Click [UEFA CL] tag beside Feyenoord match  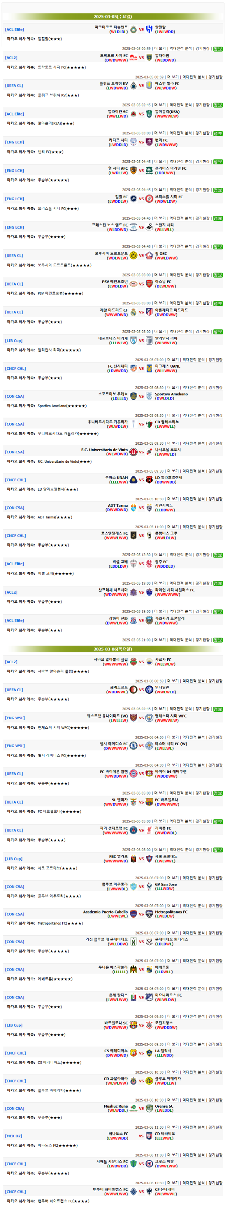[x=14, y=690]
